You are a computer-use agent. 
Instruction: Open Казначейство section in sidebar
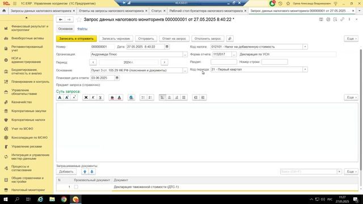pyautogui.click(x=22, y=102)
